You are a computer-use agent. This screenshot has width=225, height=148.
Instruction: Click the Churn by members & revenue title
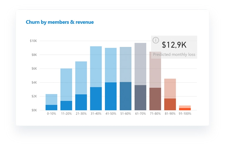click(x=60, y=22)
